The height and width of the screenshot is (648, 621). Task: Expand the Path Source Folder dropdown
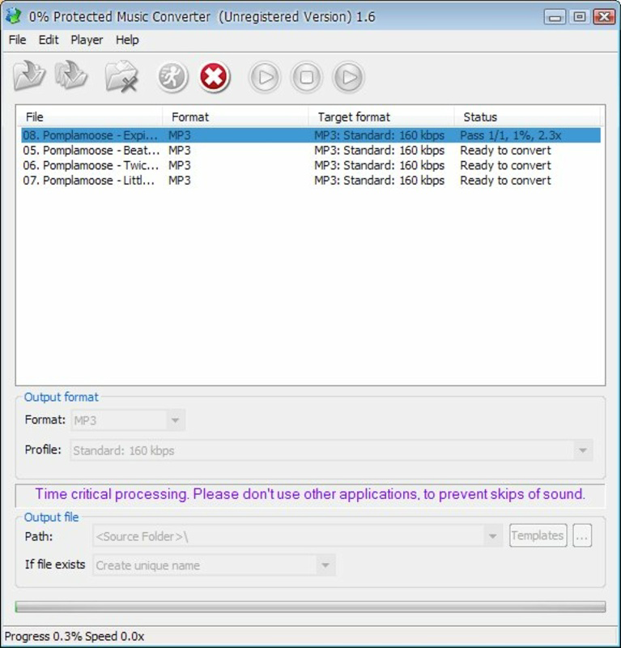492,536
